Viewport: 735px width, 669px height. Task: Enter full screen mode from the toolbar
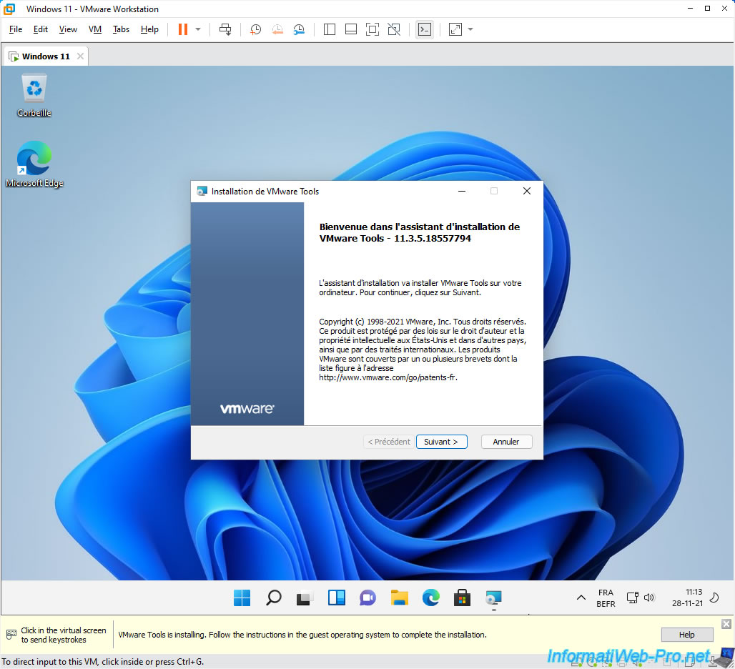click(x=373, y=29)
